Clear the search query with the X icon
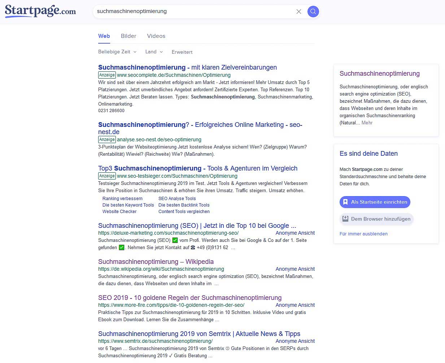Screen dimensions: 445x363 point(299,12)
